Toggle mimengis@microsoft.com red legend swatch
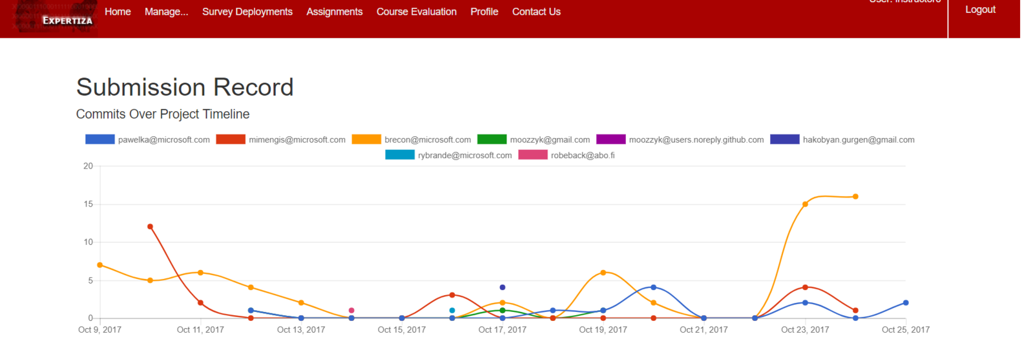 (231, 139)
